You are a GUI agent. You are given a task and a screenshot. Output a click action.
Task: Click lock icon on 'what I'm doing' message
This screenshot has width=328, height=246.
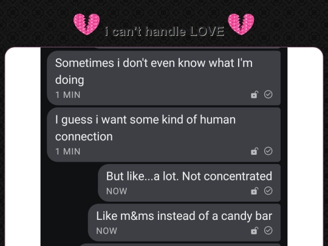(255, 95)
